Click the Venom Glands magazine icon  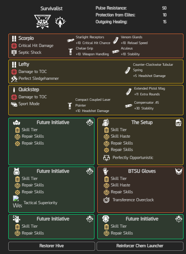pyautogui.click(x=116, y=40)
